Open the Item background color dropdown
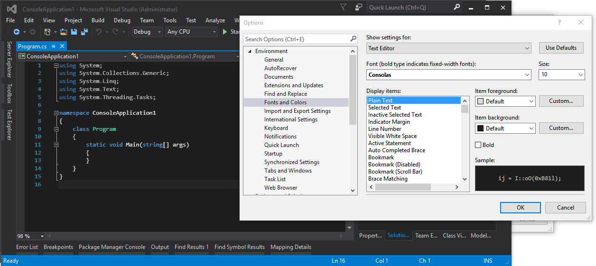Screen dimensions: 596x266 pyautogui.click(x=505, y=128)
